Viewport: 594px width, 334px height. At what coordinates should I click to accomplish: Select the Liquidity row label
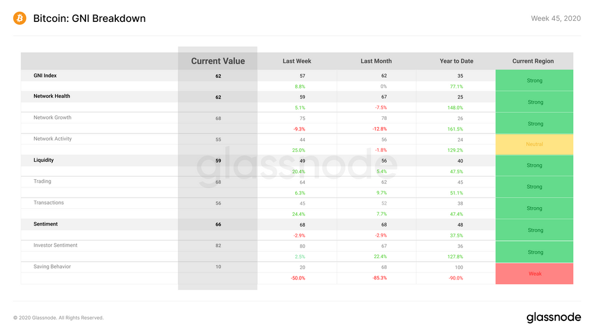click(x=43, y=160)
